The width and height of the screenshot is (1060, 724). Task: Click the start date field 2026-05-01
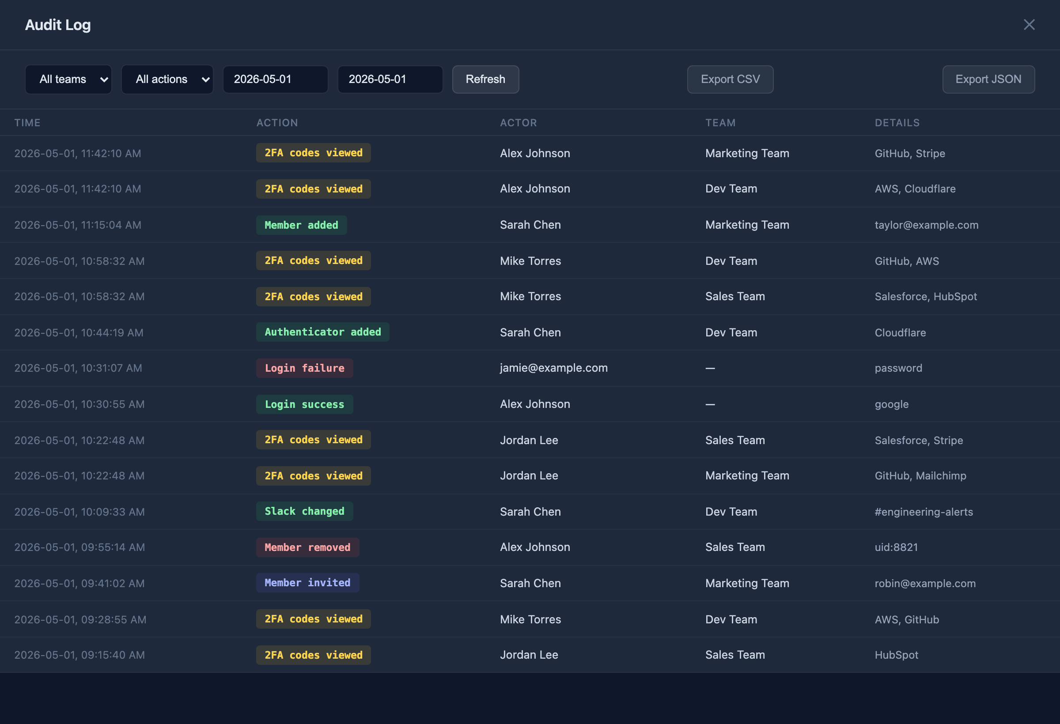[276, 79]
